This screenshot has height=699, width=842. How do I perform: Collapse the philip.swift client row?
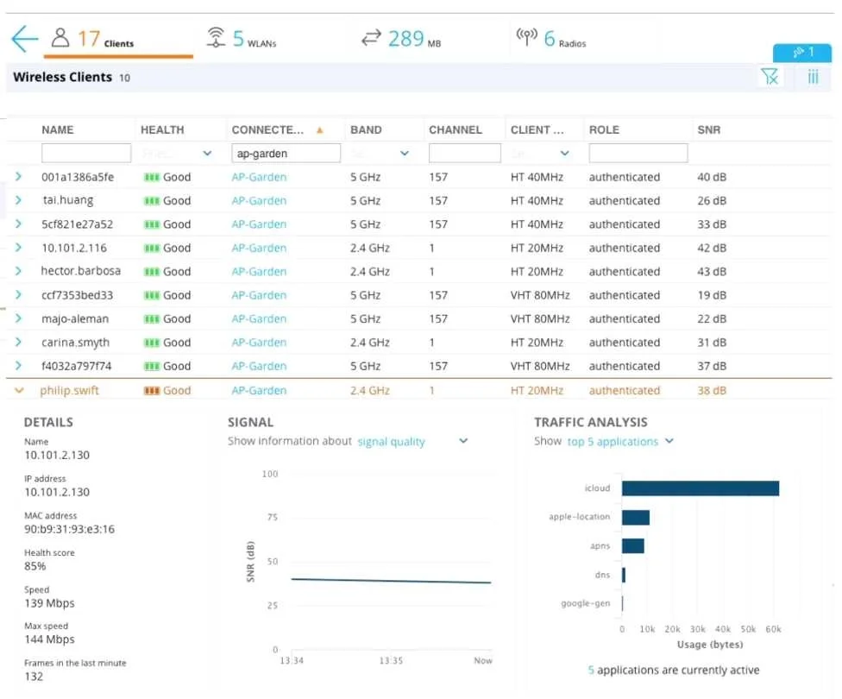click(19, 391)
